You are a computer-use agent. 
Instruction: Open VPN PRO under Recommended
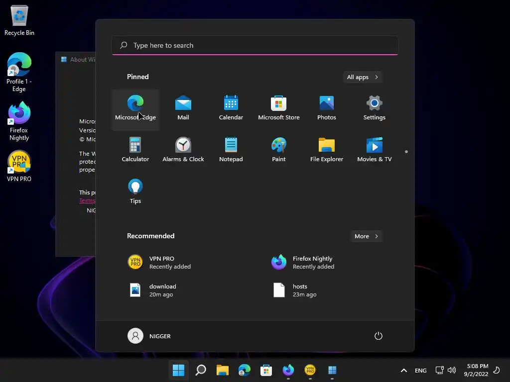click(182, 263)
